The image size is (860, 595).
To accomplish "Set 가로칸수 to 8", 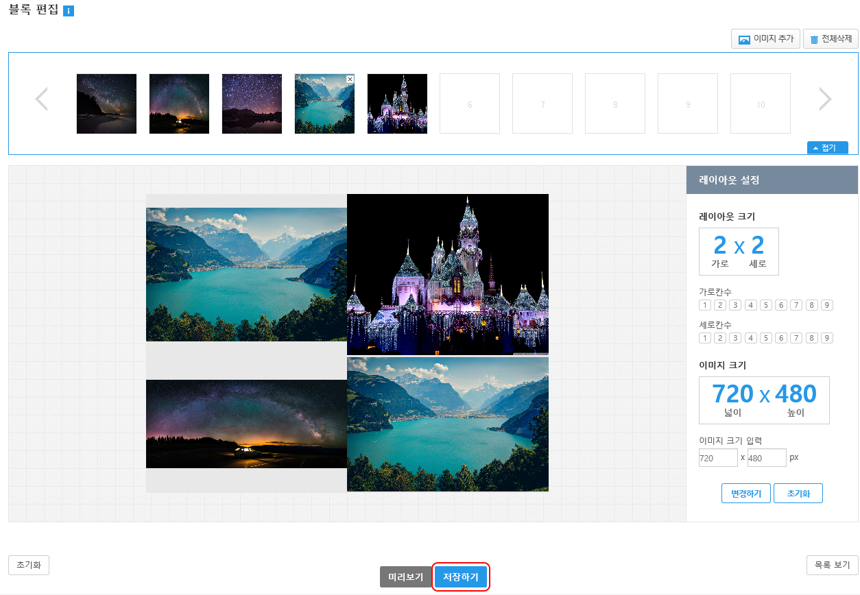I will [x=812, y=305].
